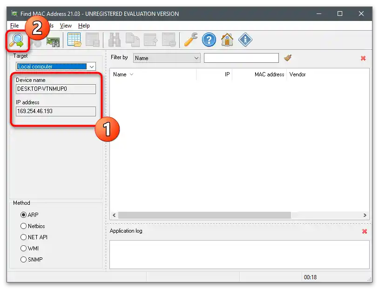379x289 pixels.
Task: Click inside the Application log text area
Action: 239,255
